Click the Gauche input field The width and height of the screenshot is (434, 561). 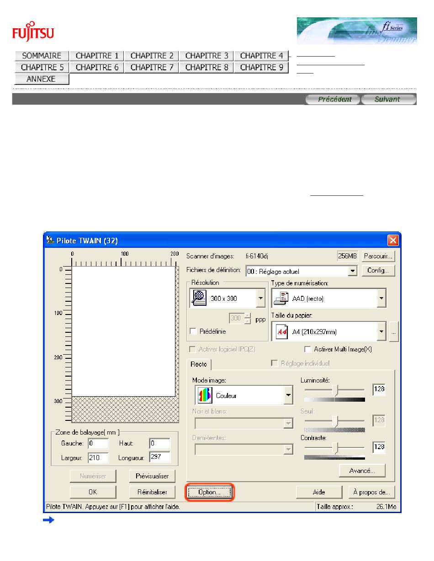click(98, 444)
